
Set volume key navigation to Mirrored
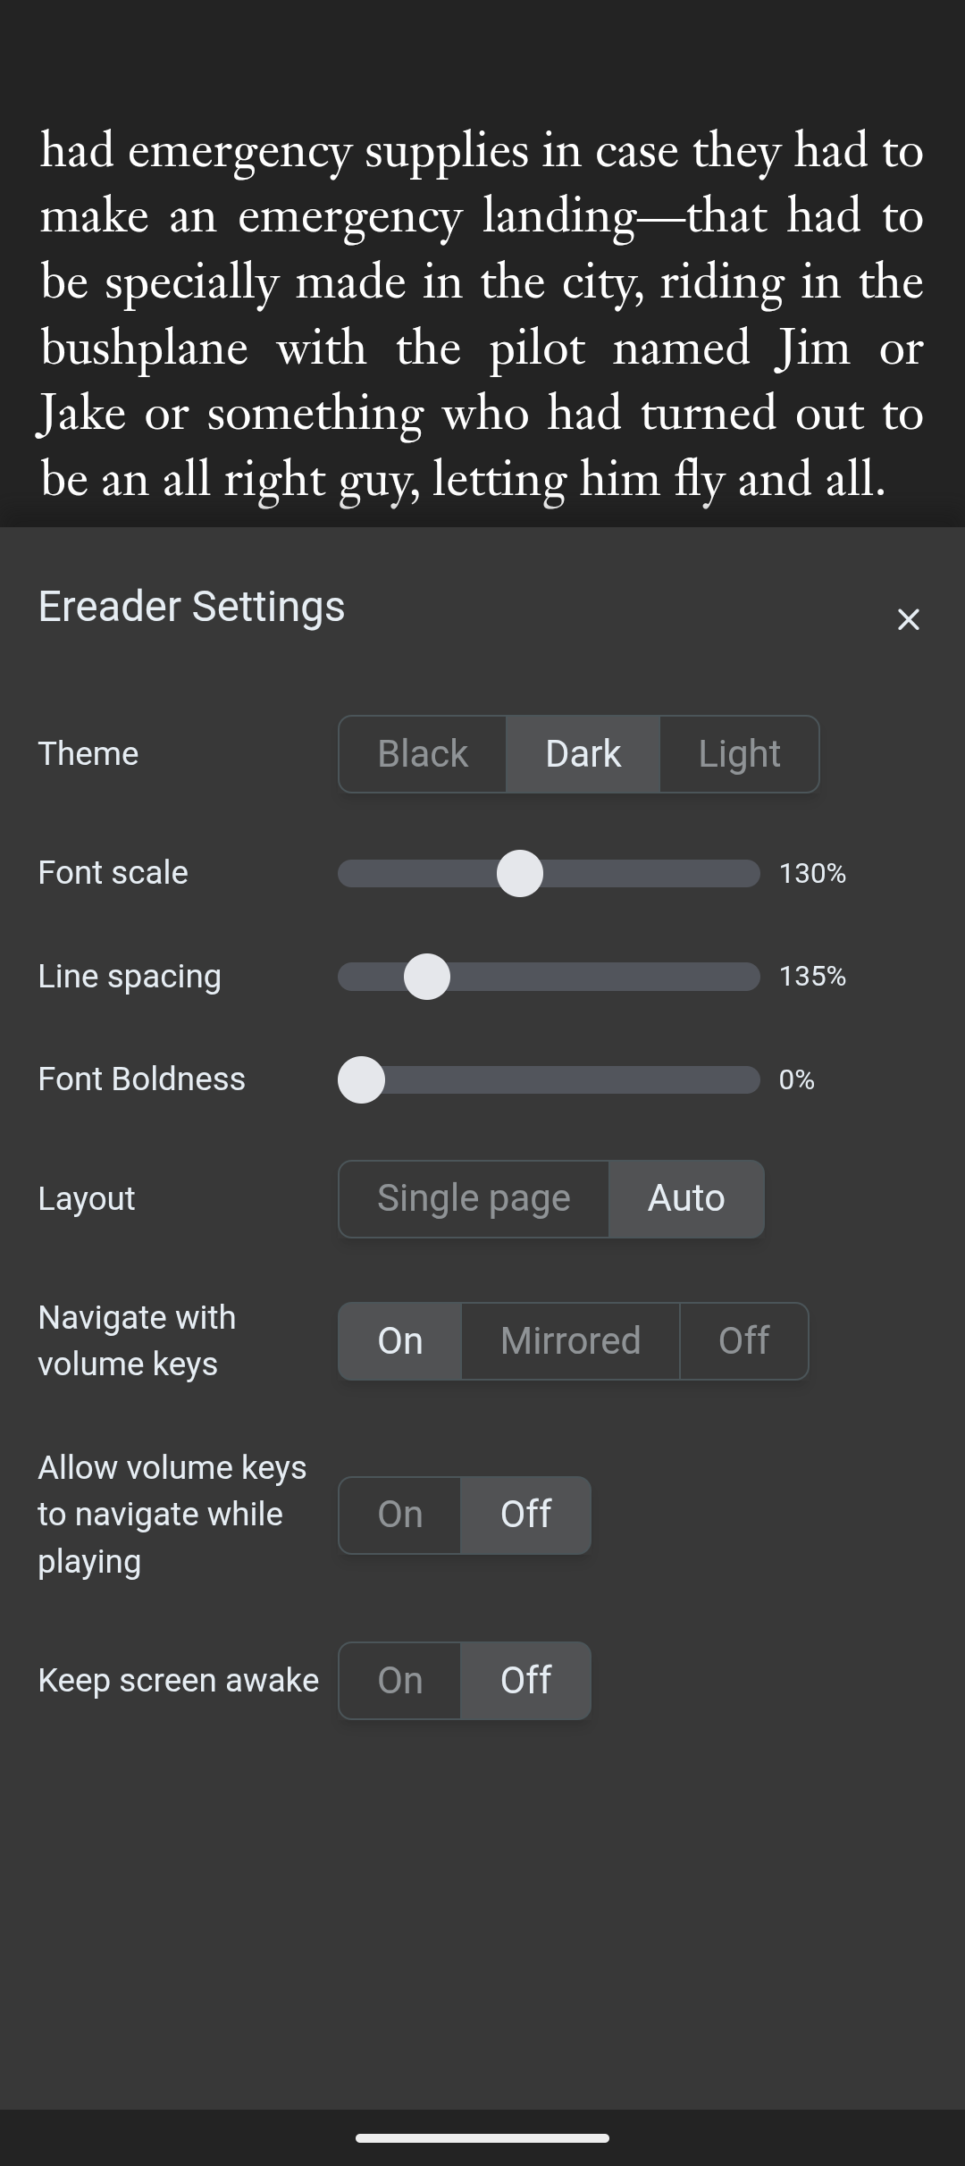point(571,1341)
